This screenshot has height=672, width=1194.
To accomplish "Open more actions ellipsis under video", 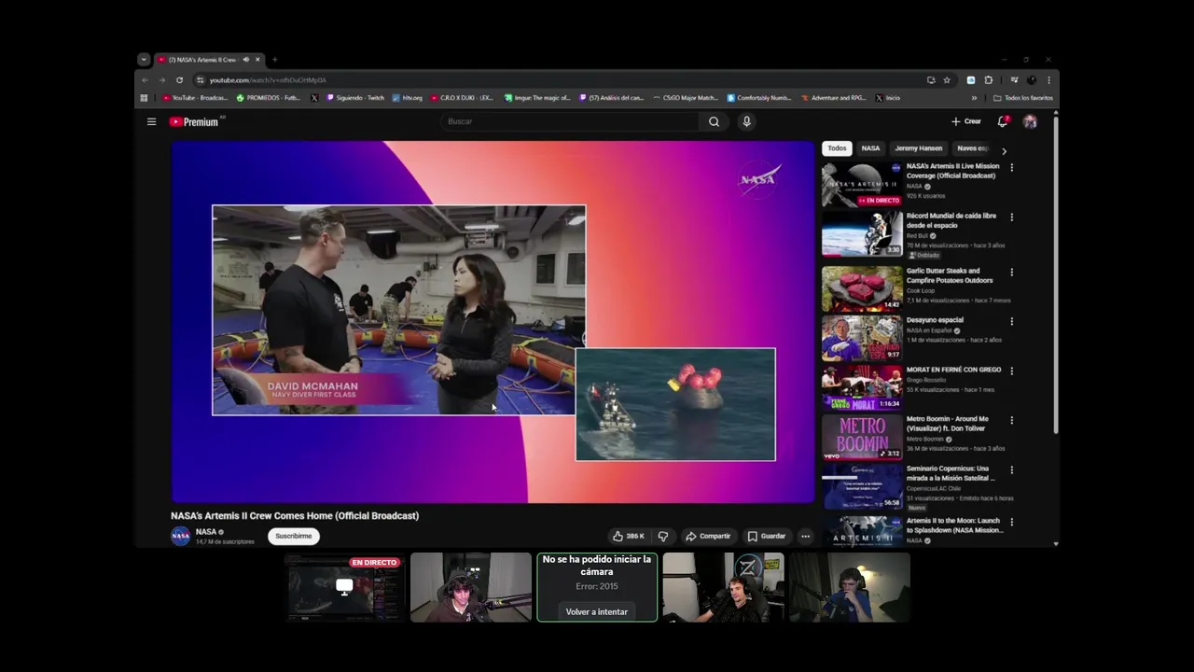I will (x=805, y=536).
